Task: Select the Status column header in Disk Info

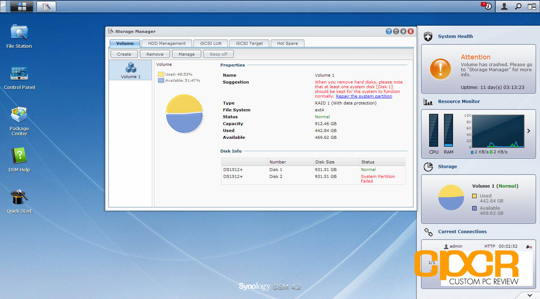Action: click(x=382, y=162)
